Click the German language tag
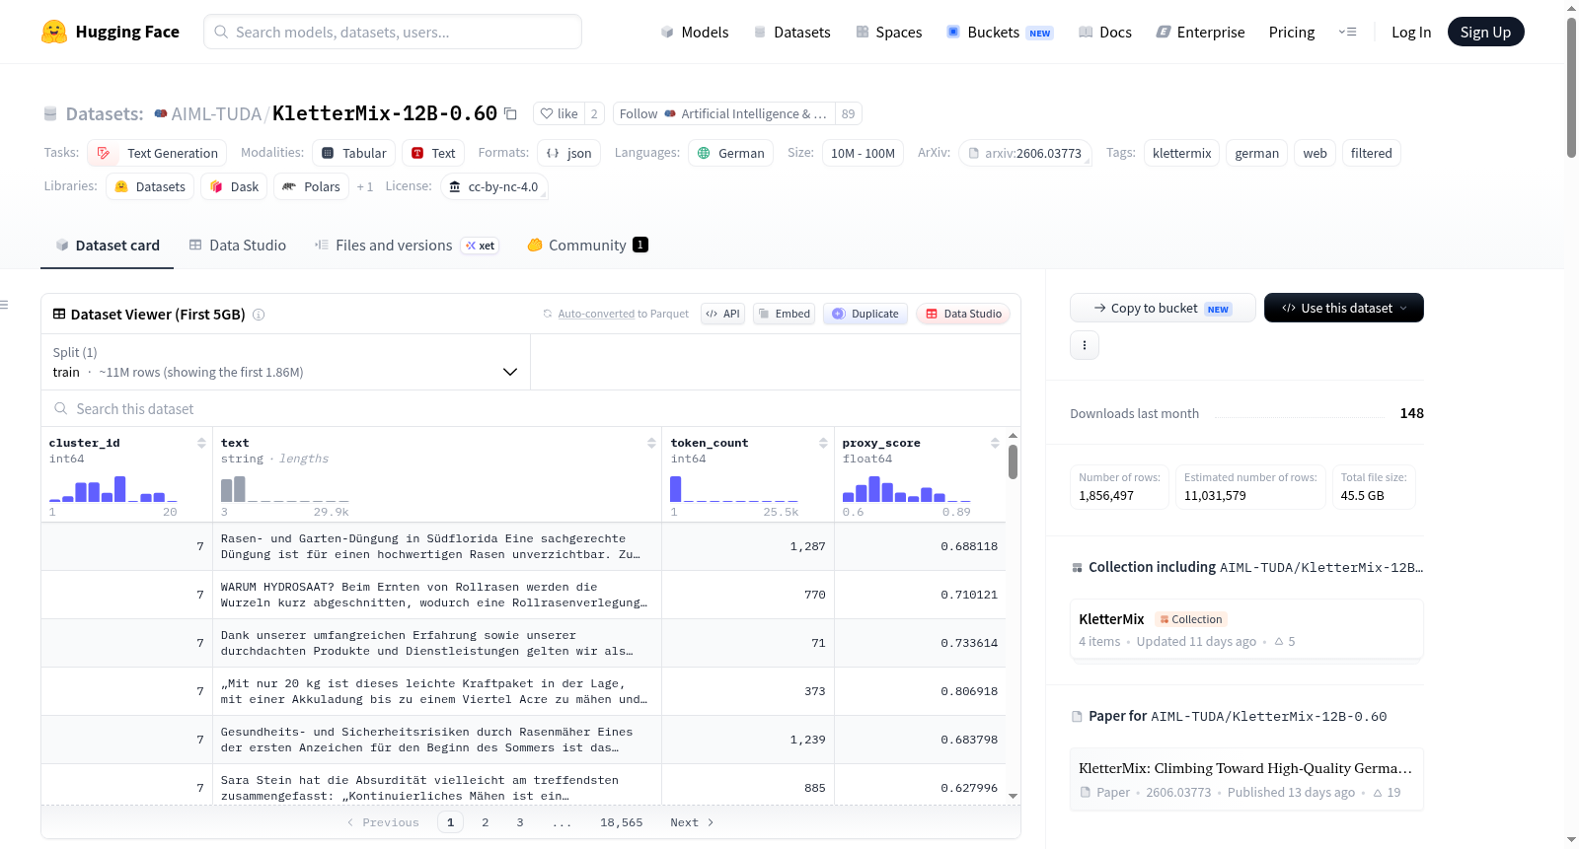Viewport: 1579px width, 849px height. coord(731,153)
